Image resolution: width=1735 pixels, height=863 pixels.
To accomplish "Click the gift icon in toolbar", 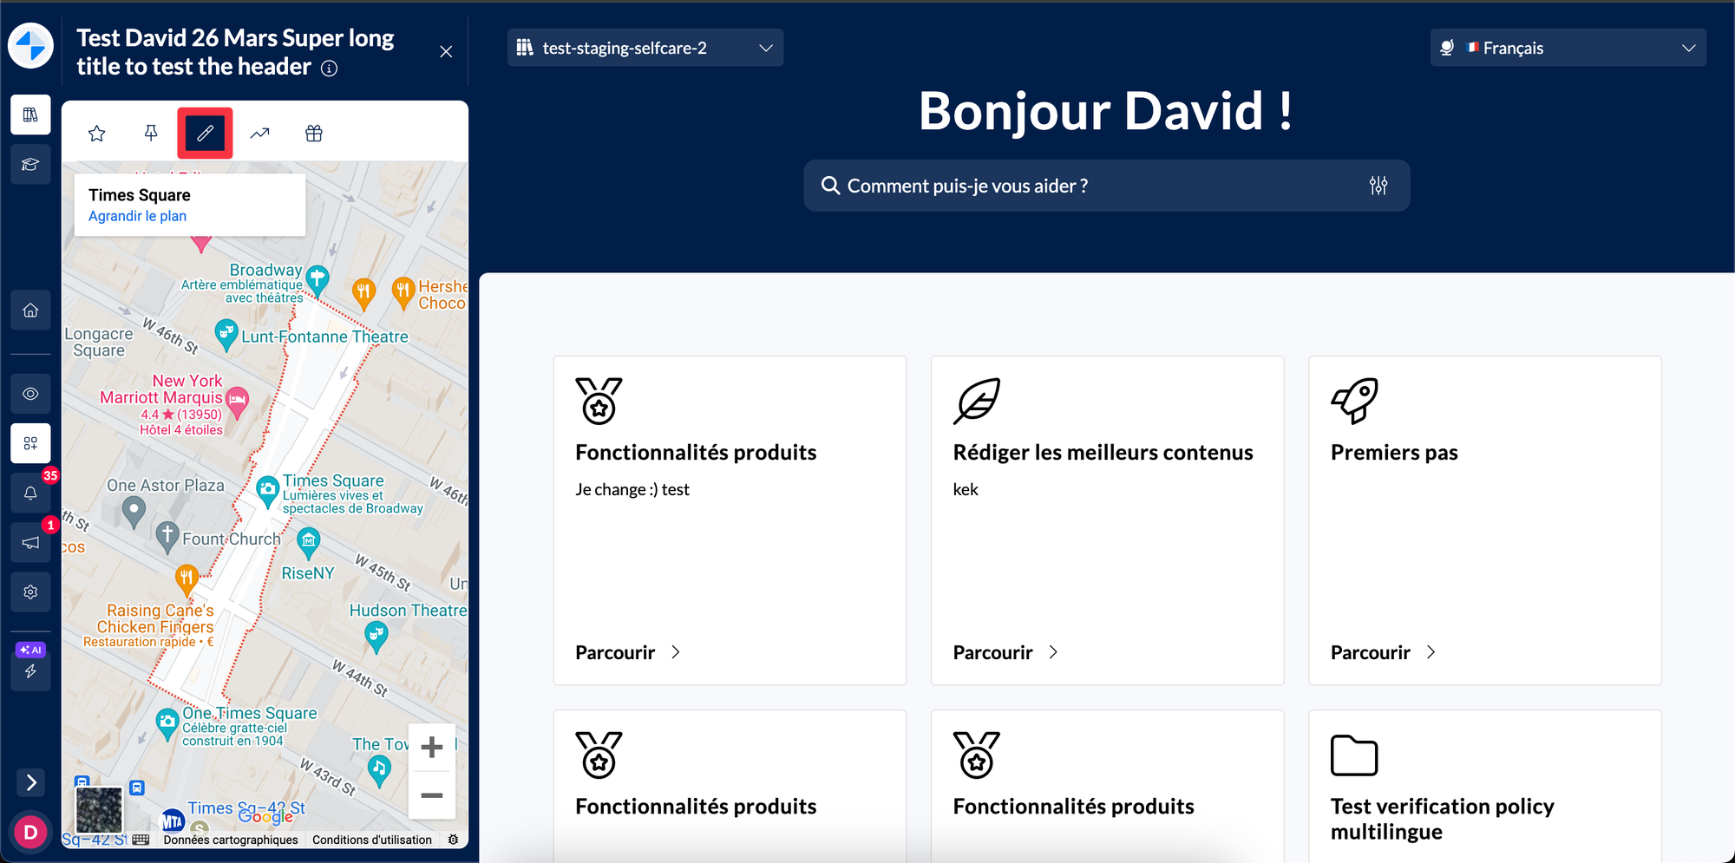I will (314, 134).
